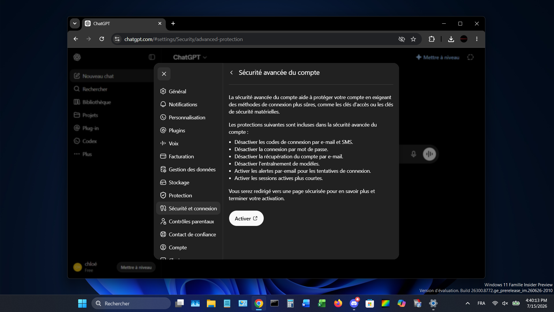Screen dimensions: 554x312
Task: Select Stockage section
Action: click(188, 182)
